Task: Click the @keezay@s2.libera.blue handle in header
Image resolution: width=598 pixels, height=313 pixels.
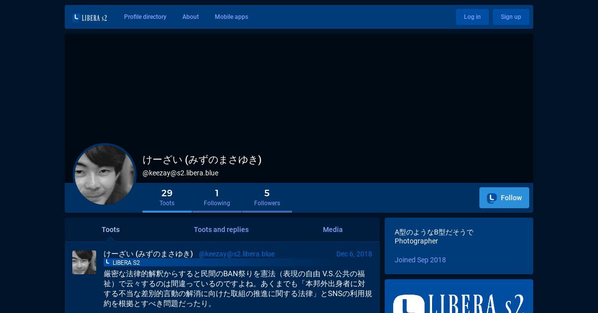Action: tap(180, 173)
